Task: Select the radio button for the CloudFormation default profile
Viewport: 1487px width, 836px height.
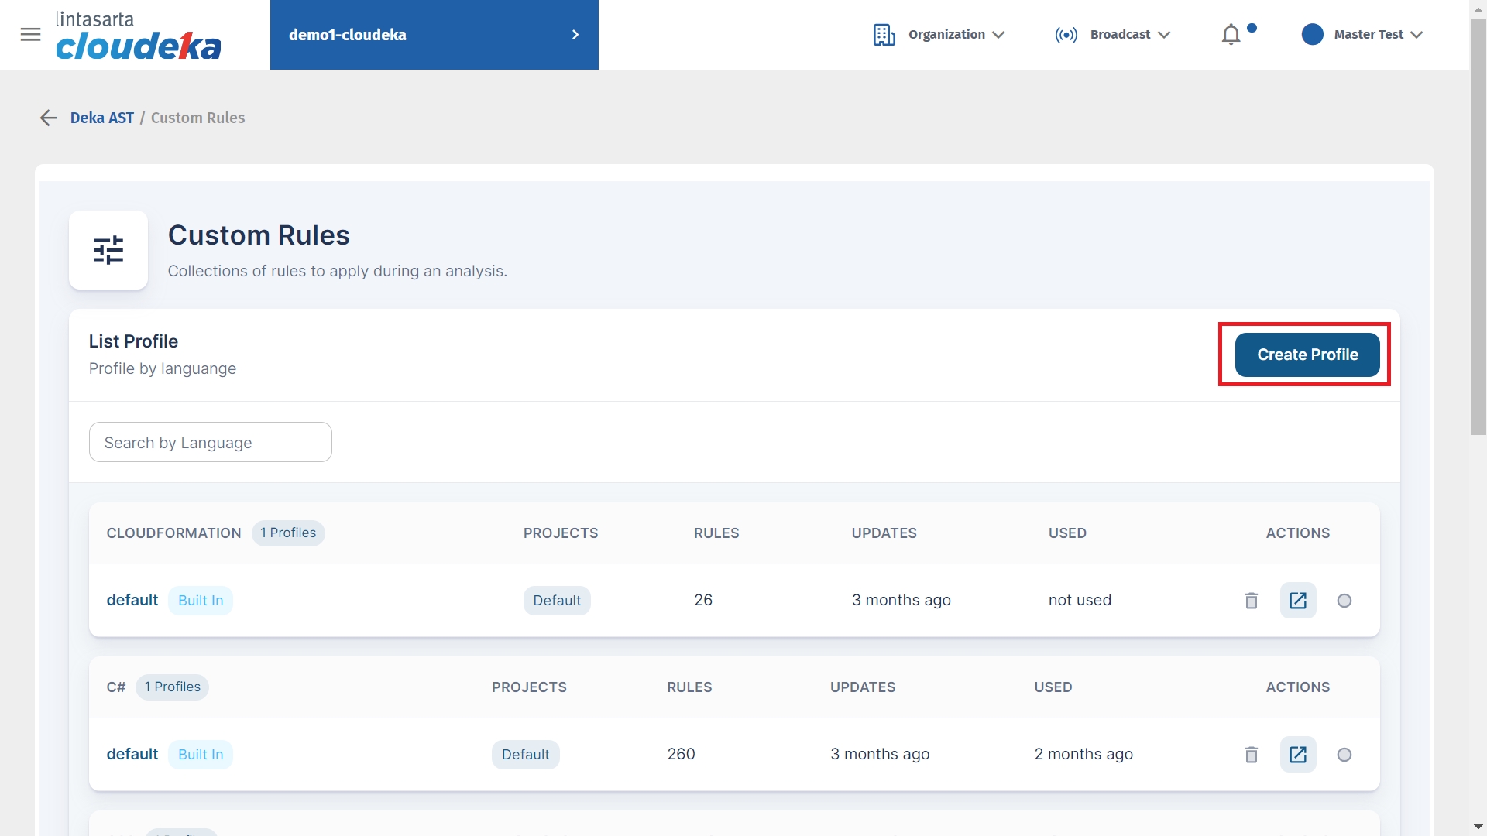Action: (1344, 601)
